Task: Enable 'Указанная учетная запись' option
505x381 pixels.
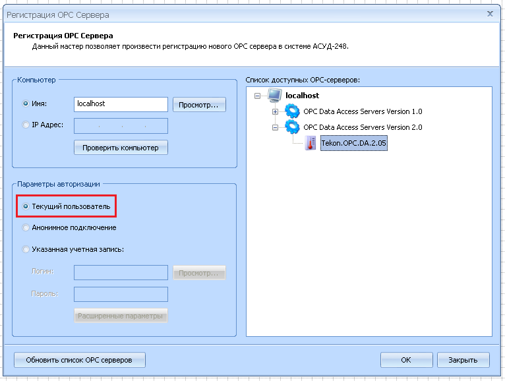Action: 26,249
